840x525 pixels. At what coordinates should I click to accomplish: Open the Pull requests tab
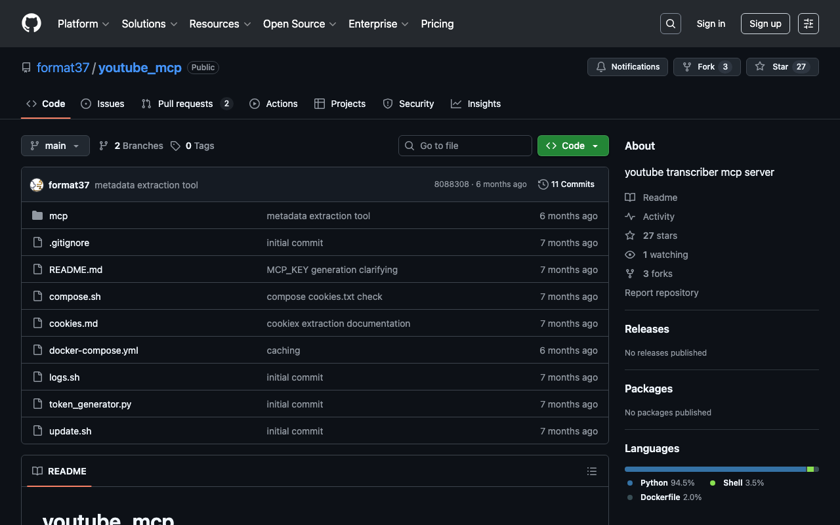pos(186,104)
